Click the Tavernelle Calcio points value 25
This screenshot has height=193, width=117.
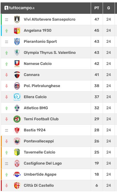[97, 152]
